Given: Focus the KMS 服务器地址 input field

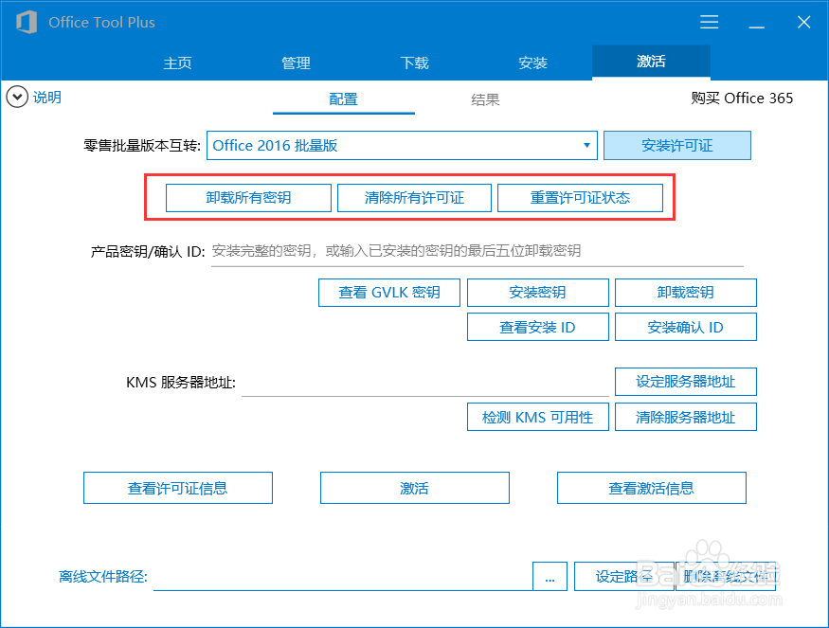Looking at the screenshot, I should pos(425,383).
